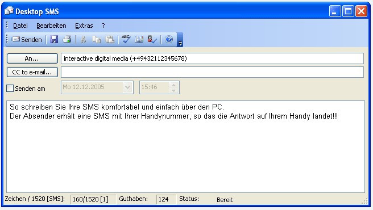Click the Desktop SMS title bar icon

click(9, 11)
